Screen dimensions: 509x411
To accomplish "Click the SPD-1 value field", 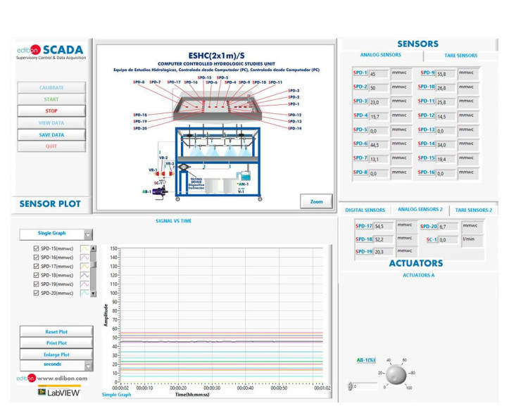I will [x=379, y=74].
